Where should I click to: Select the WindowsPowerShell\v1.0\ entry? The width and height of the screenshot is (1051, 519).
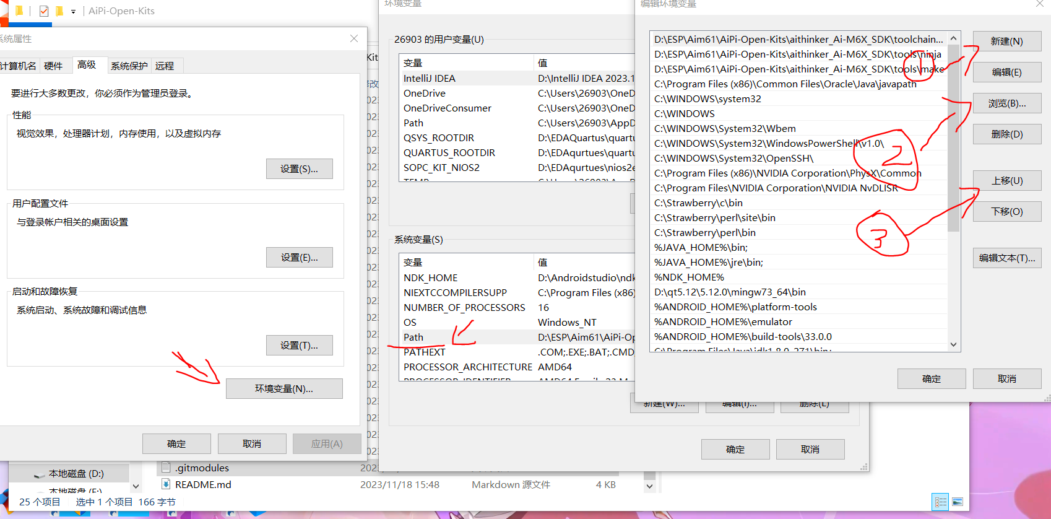(798, 144)
